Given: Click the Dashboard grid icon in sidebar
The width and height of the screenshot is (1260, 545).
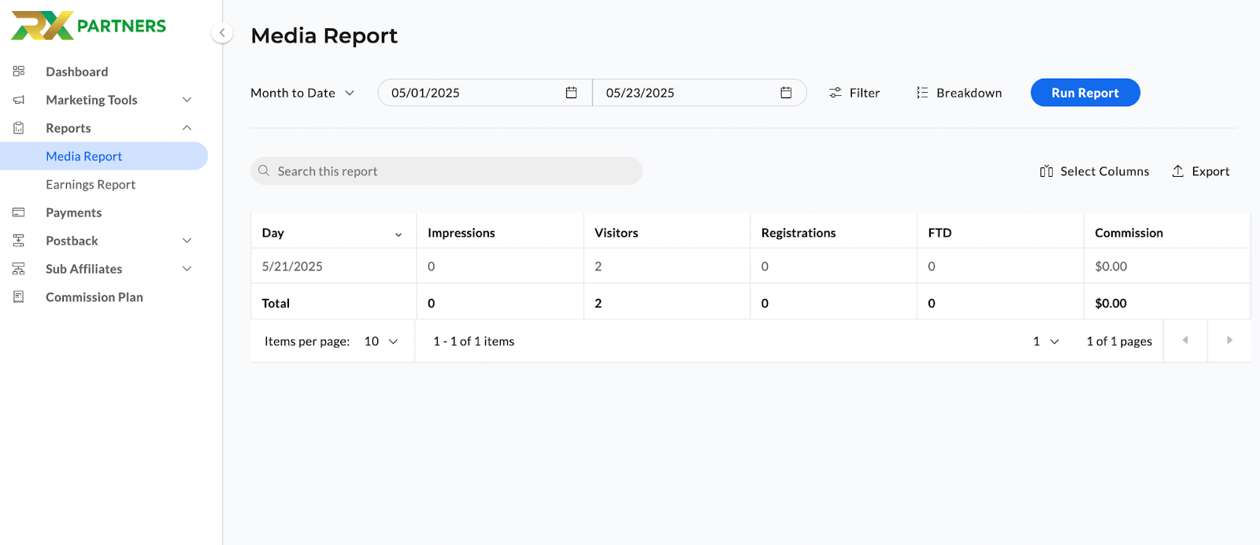Looking at the screenshot, I should click(19, 72).
